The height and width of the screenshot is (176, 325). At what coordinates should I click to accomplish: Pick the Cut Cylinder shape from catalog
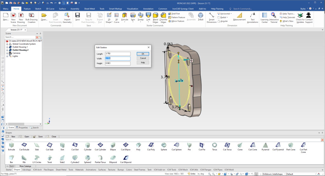100,146
